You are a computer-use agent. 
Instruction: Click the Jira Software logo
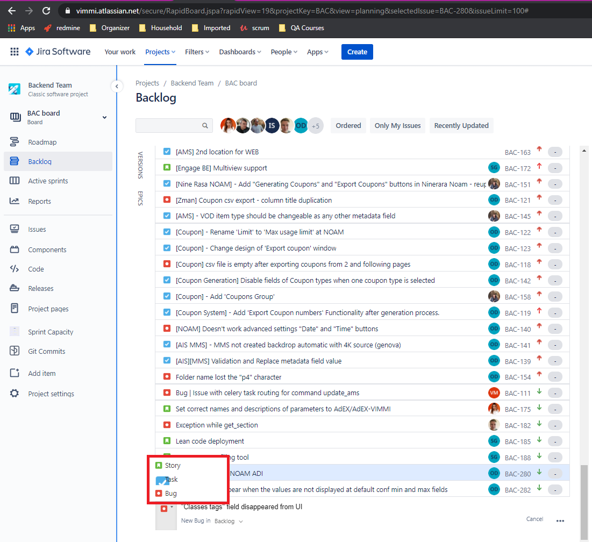(x=58, y=52)
